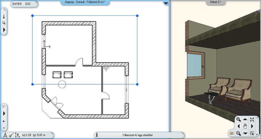The image size is (261, 139).
Task: Pan the 3D view down with the down arrow
Action: 245,133
